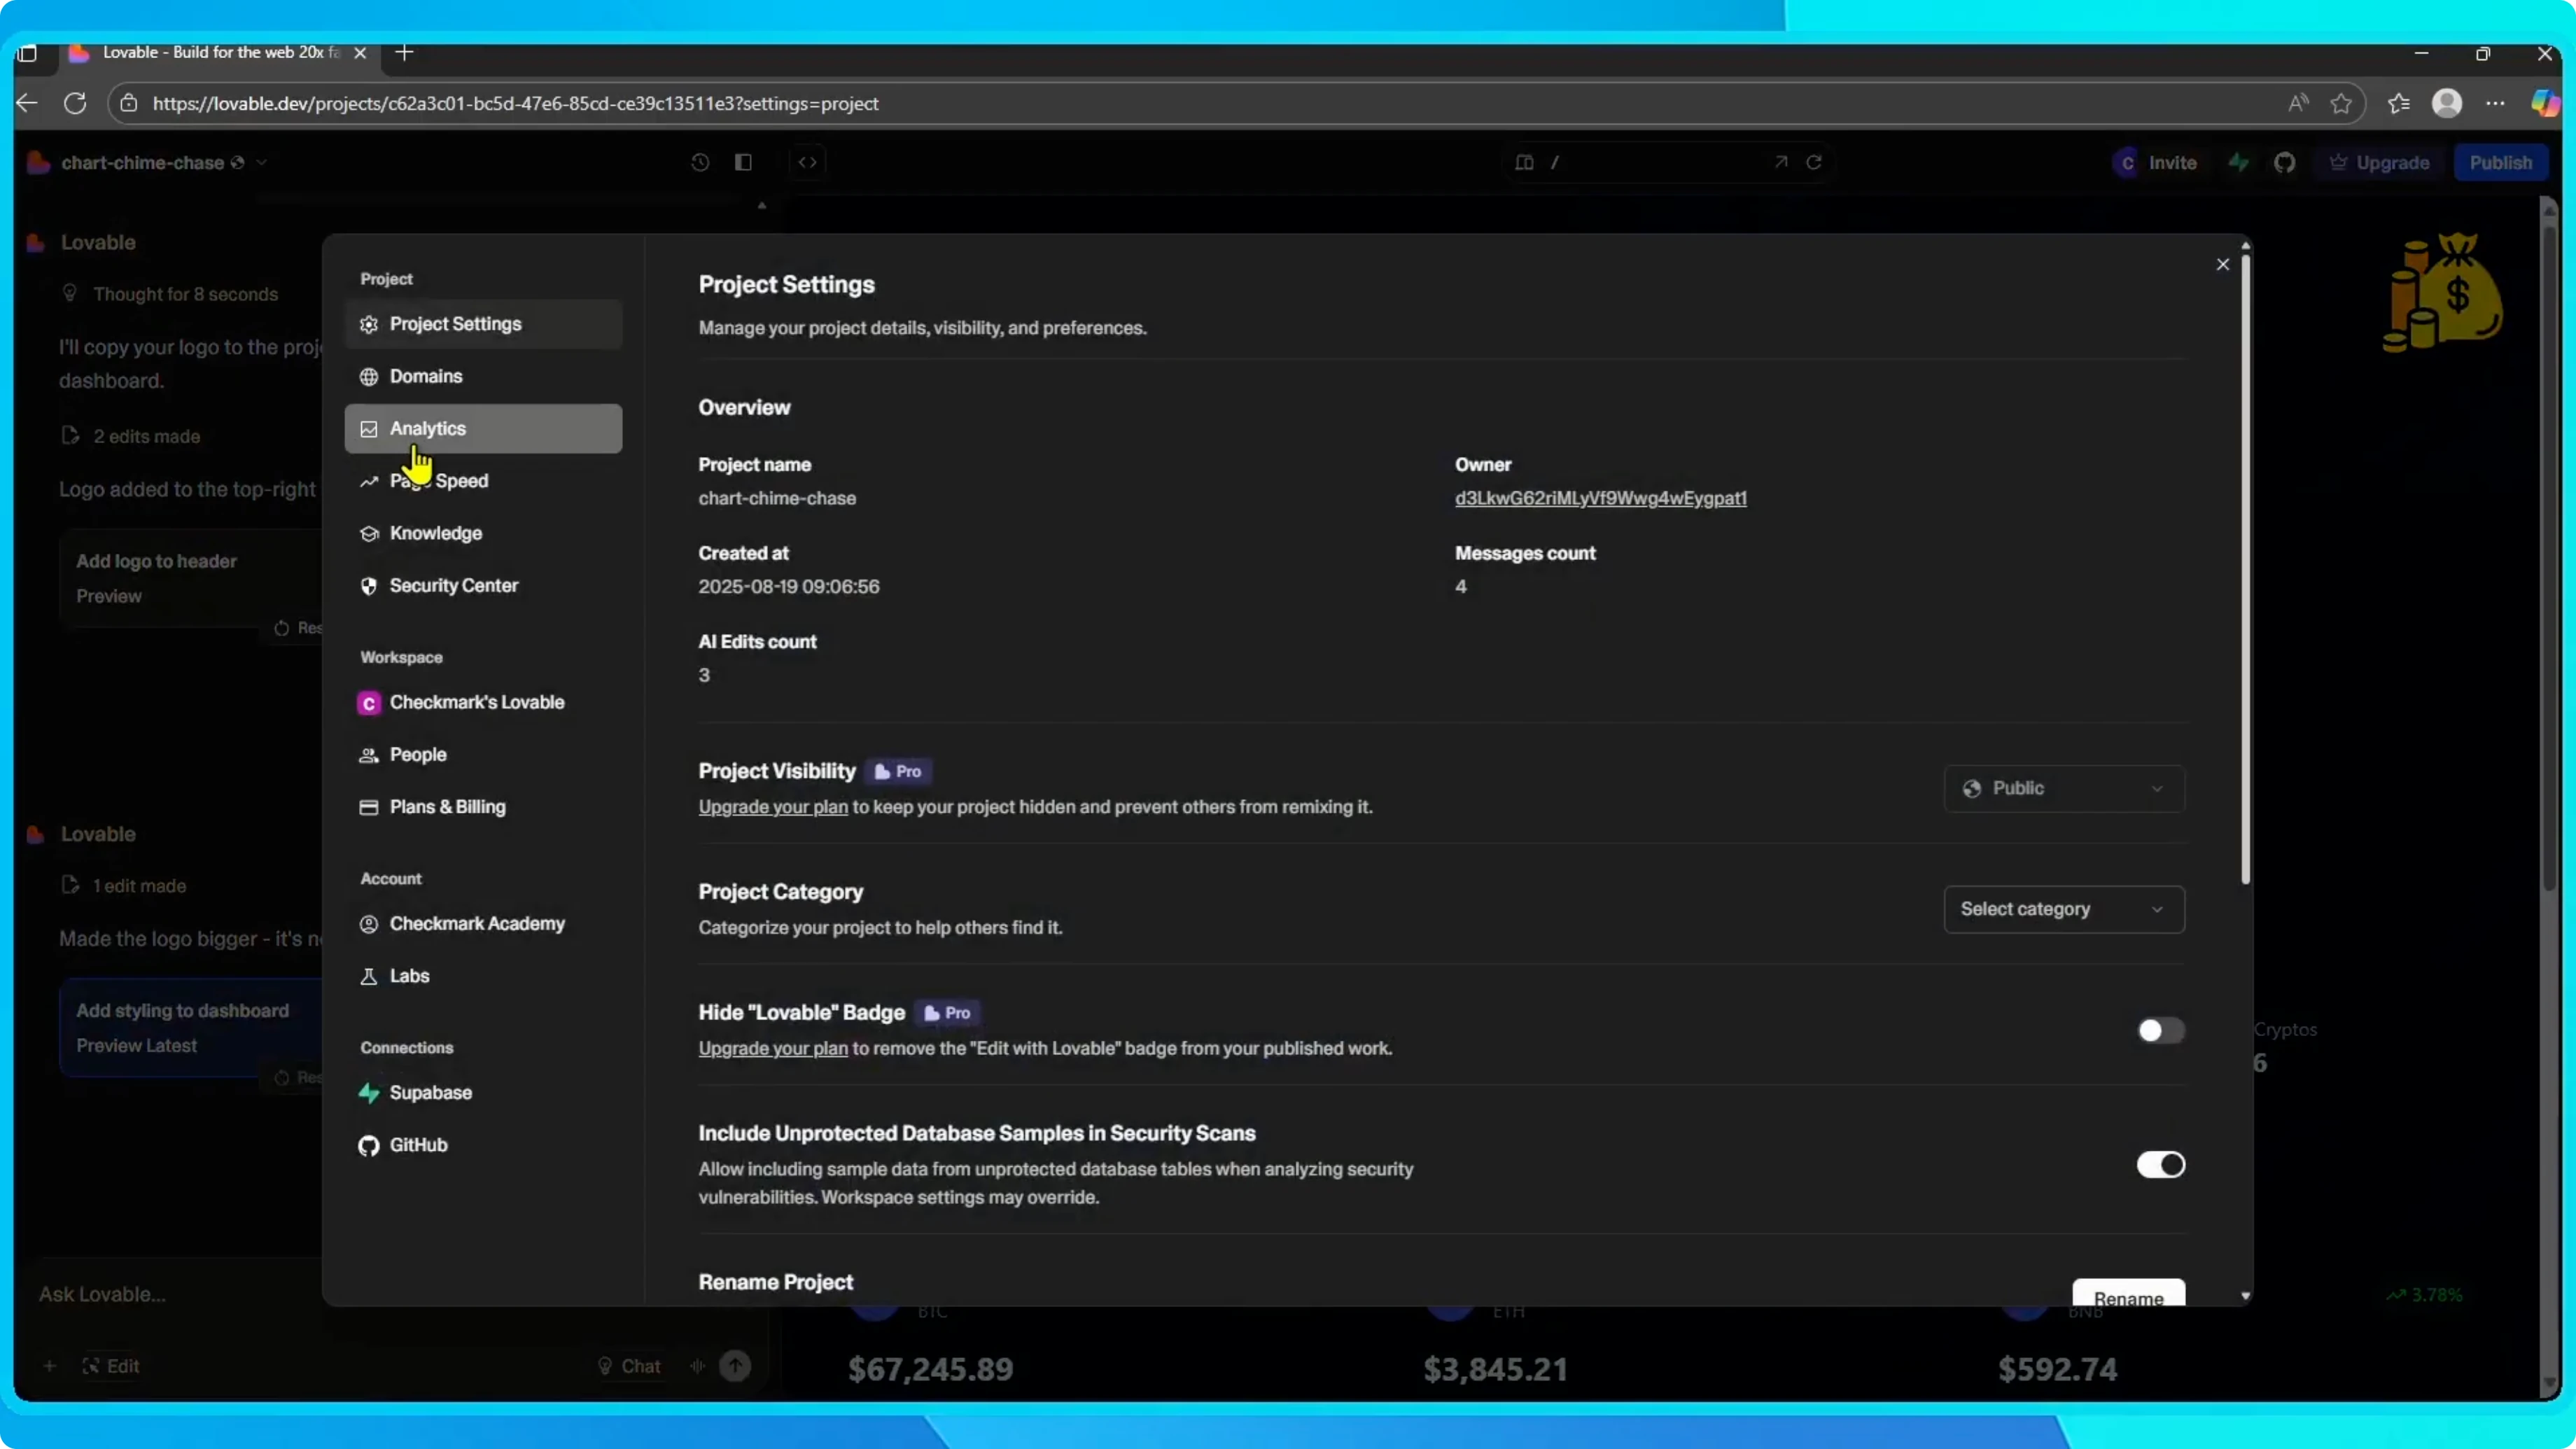This screenshot has width=2576, height=1449.
Task: Click the voice input waveform icon
Action: [697, 1366]
